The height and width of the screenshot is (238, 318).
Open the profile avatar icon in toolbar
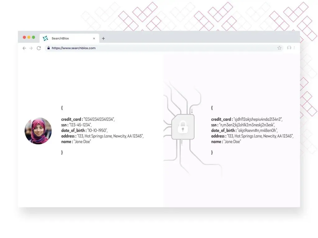pos(289,48)
